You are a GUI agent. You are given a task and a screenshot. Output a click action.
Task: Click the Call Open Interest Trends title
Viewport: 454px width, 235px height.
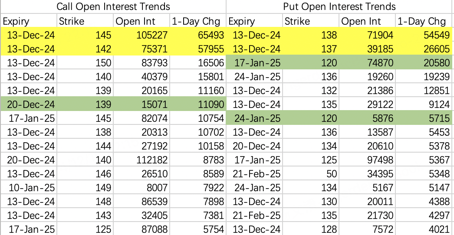point(114,7)
